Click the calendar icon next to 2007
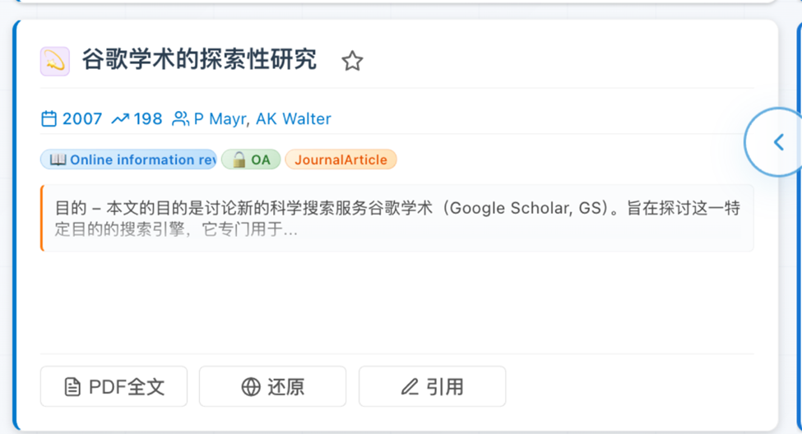 tap(49, 119)
